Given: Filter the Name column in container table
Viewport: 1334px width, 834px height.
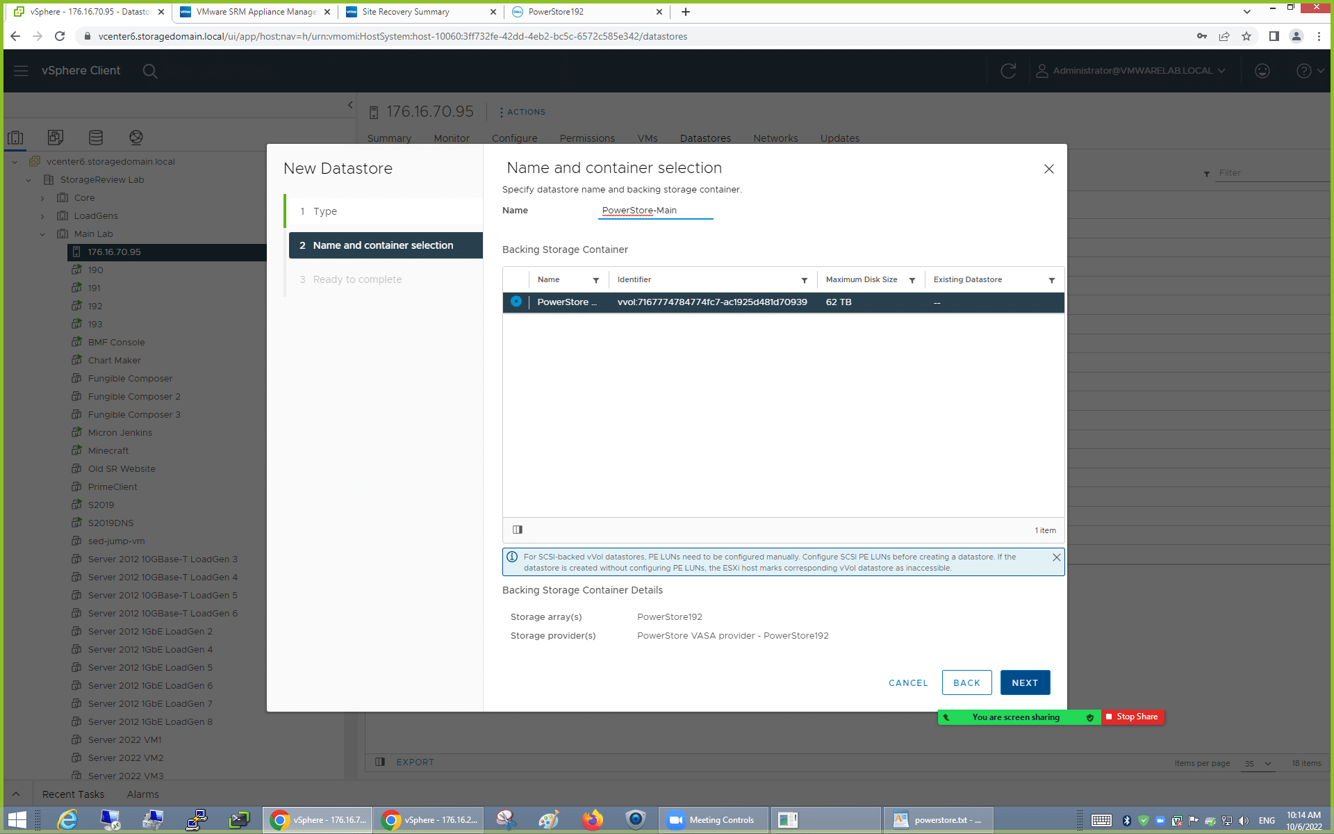Looking at the screenshot, I should tap(596, 280).
